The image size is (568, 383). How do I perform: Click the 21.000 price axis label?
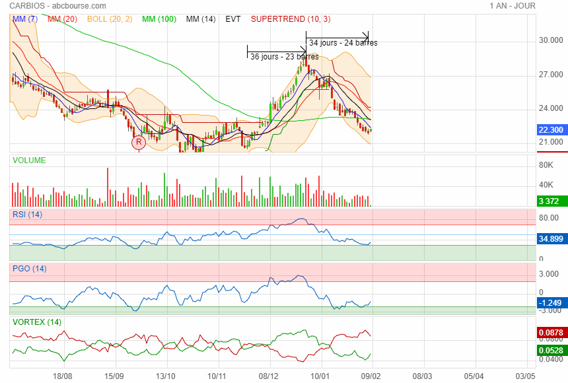coord(551,142)
